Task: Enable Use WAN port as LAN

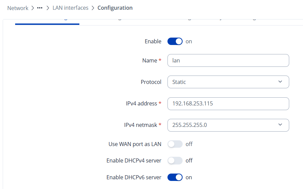Action: click(175, 144)
